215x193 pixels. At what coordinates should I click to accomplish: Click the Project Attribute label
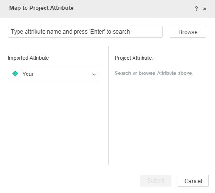(134, 58)
